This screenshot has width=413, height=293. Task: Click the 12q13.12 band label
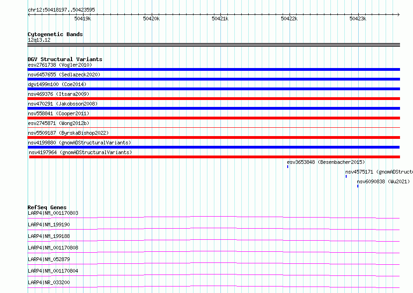tap(39, 40)
